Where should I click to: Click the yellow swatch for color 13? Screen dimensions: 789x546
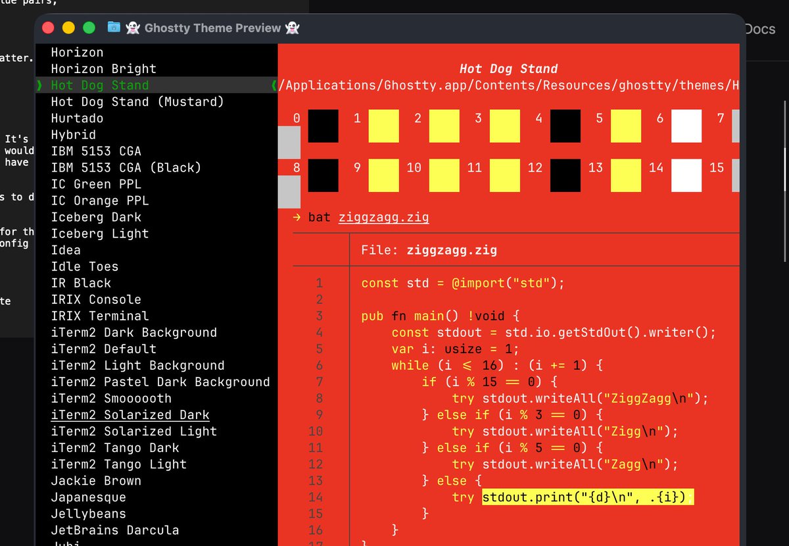click(626, 176)
